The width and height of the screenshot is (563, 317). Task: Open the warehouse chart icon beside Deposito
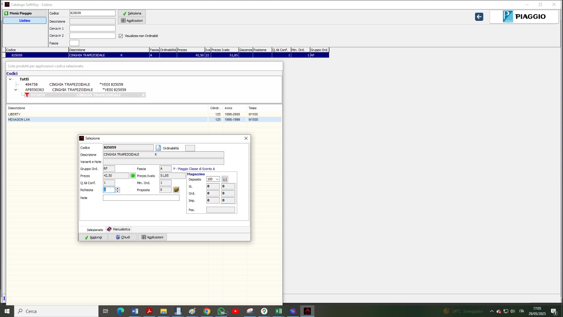225,179
